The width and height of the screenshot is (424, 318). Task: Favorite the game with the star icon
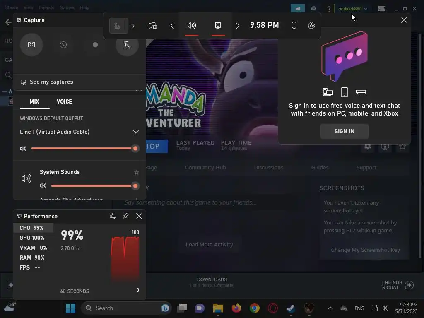402,147
